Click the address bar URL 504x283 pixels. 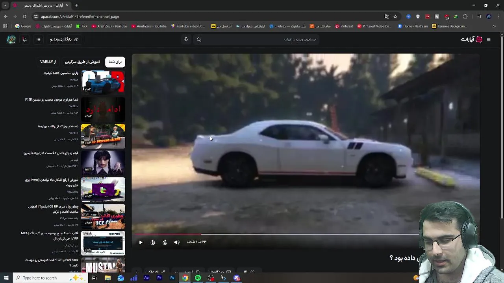pos(80,17)
